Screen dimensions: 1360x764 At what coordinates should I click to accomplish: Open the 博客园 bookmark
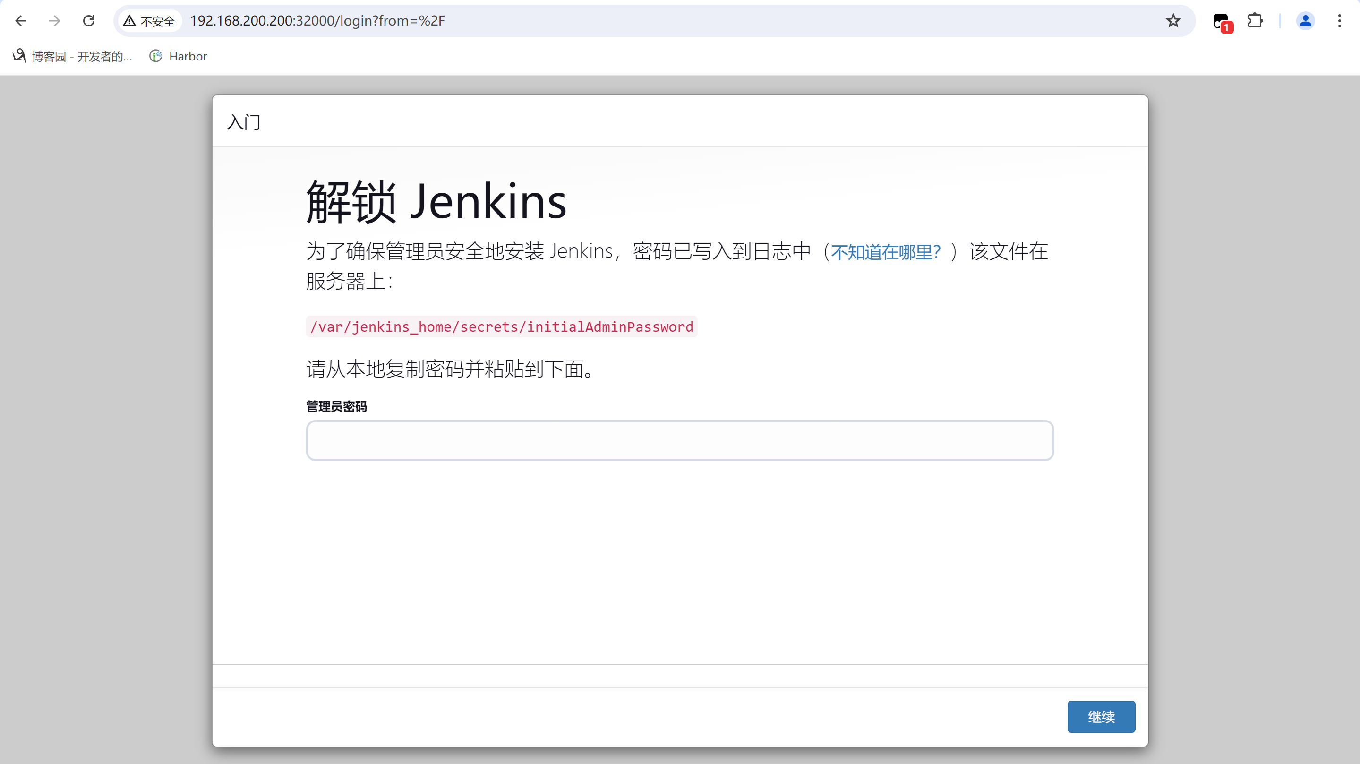coord(73,56)
